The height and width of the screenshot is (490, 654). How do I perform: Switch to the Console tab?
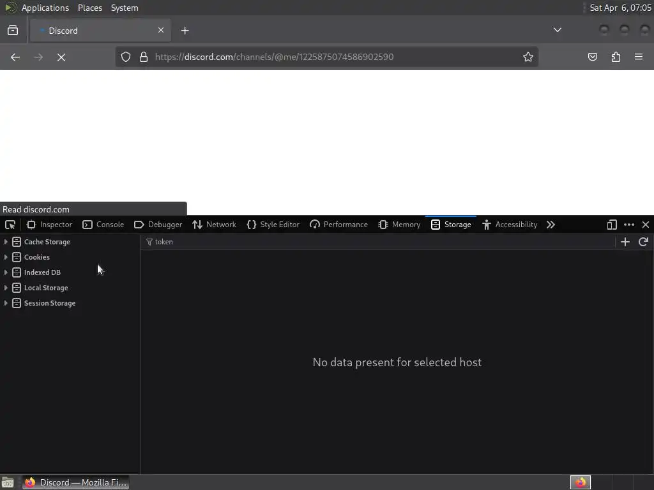tap(103, 225)
